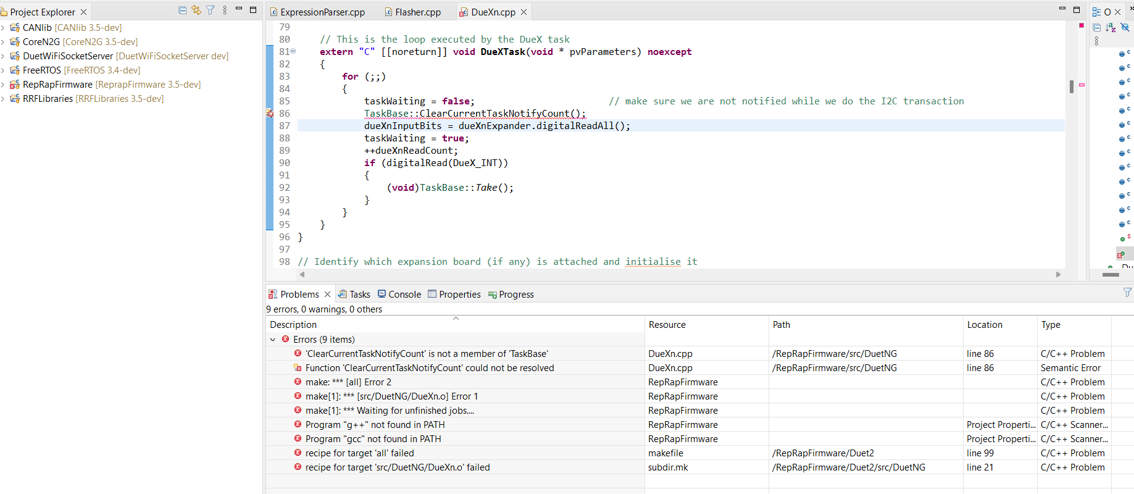
Task: Switch to the Properties tab
Action: tap(454, 295)
